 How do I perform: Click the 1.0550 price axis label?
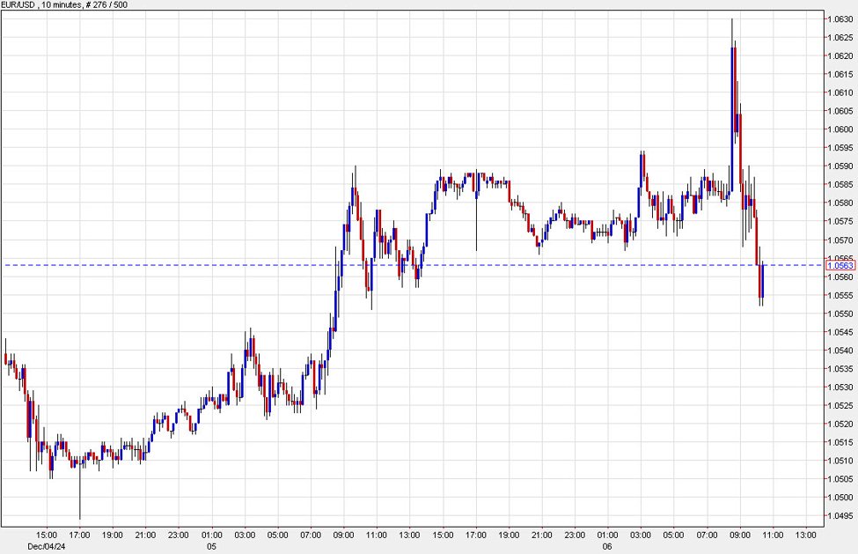coord(840,314)
